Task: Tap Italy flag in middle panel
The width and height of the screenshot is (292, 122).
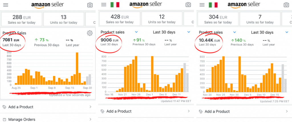Action: [x=115, y=5]
